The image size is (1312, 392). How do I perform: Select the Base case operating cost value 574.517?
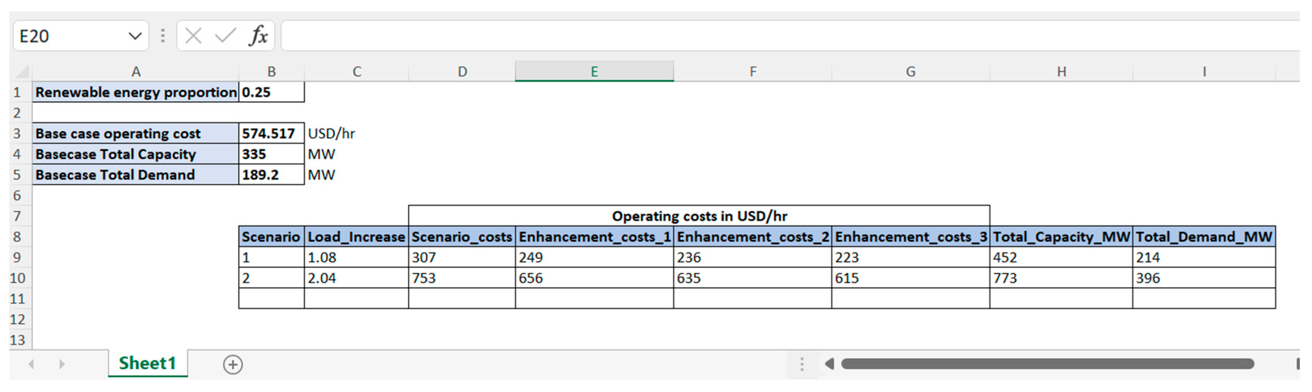pyautogui.click(x=271, y=134)
